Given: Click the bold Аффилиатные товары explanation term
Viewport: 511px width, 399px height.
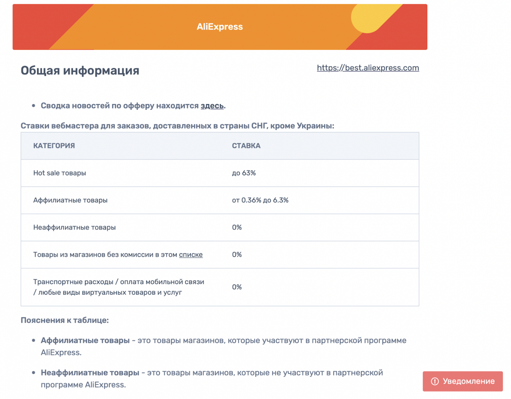Looking at the screenshot, I should pos(85,340).
